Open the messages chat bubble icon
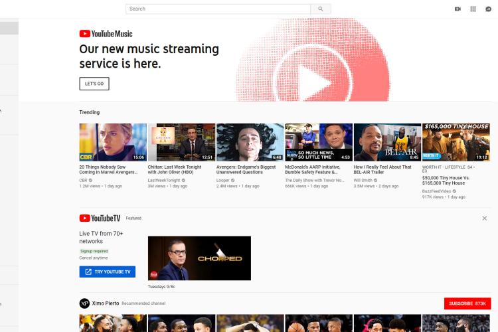This screenshot has height=332, width=498. (x=489, y=9)
